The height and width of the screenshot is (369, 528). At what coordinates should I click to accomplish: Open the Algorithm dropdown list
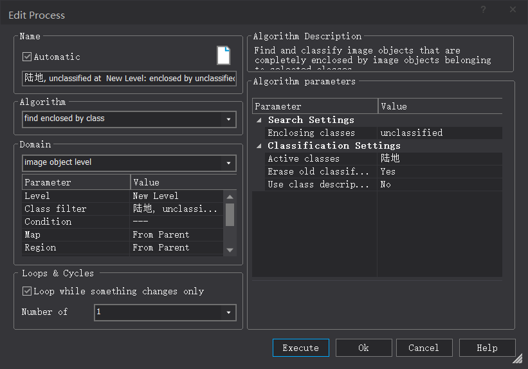pos(229,119)
